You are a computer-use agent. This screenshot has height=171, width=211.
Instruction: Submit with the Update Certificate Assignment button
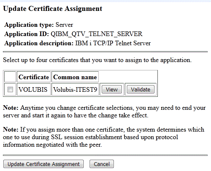click(44, 164)
